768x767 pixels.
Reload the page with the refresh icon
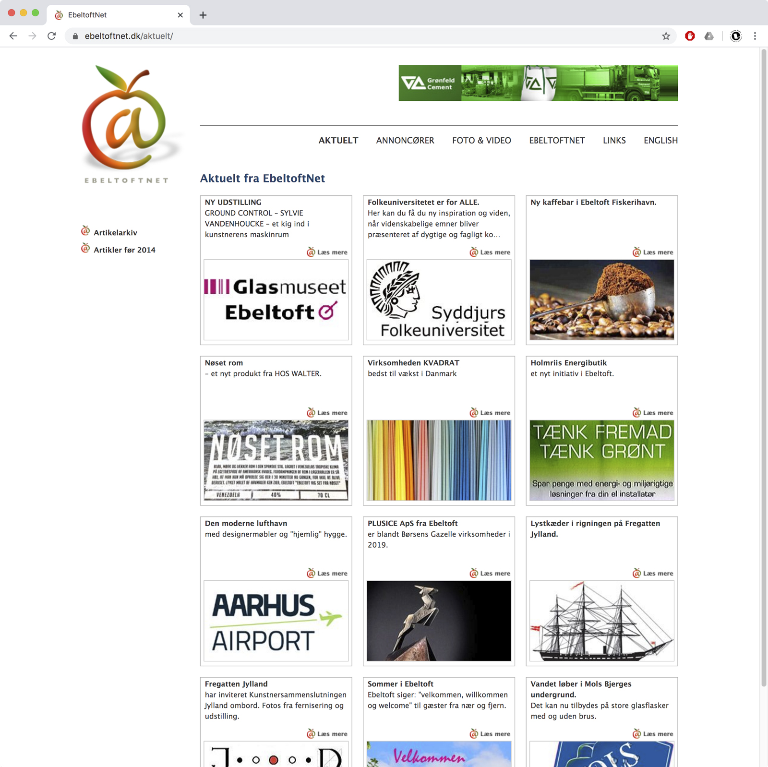[52, 36]
